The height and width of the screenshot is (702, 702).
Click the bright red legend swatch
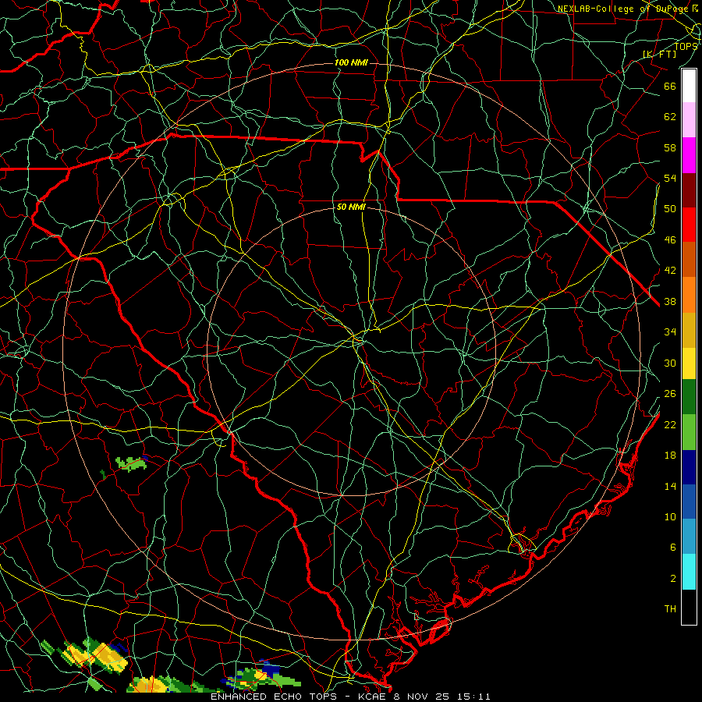(x=689, y=225)
